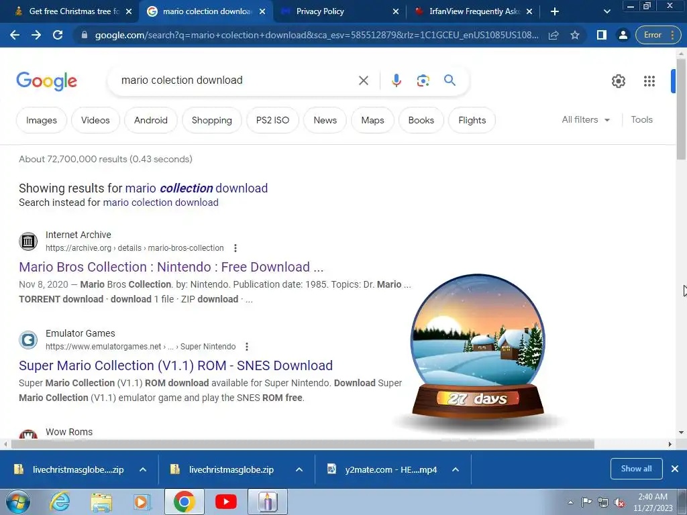This screenshot has width=687, height=515.
Task: Select the PS2 ISO filter chip
Action: click(272, 120)
